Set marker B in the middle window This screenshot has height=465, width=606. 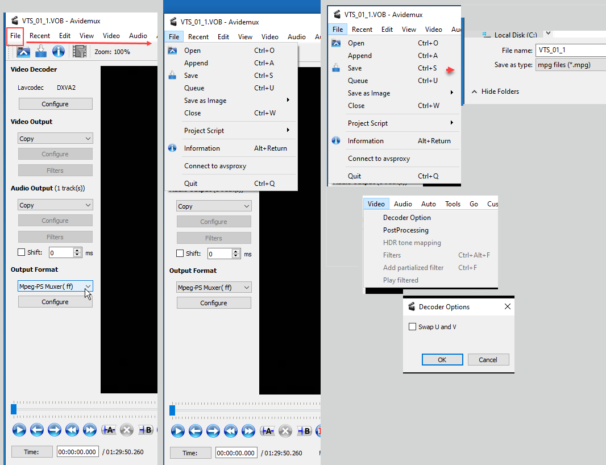click(x=304, y=431)
